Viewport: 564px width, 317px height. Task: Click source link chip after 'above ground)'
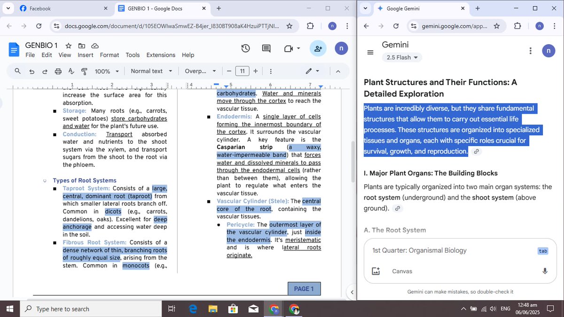[398, 208]
